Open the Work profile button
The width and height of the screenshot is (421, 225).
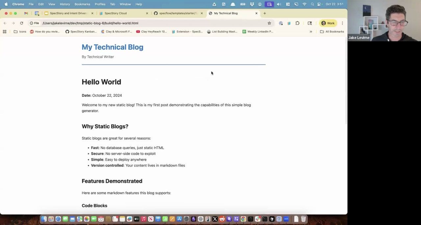(x=328, y=23)
